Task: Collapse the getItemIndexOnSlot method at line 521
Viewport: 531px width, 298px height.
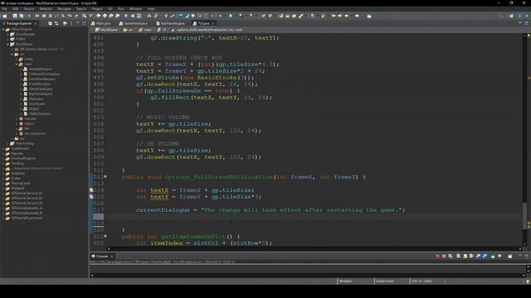Action: click(105, 237)
